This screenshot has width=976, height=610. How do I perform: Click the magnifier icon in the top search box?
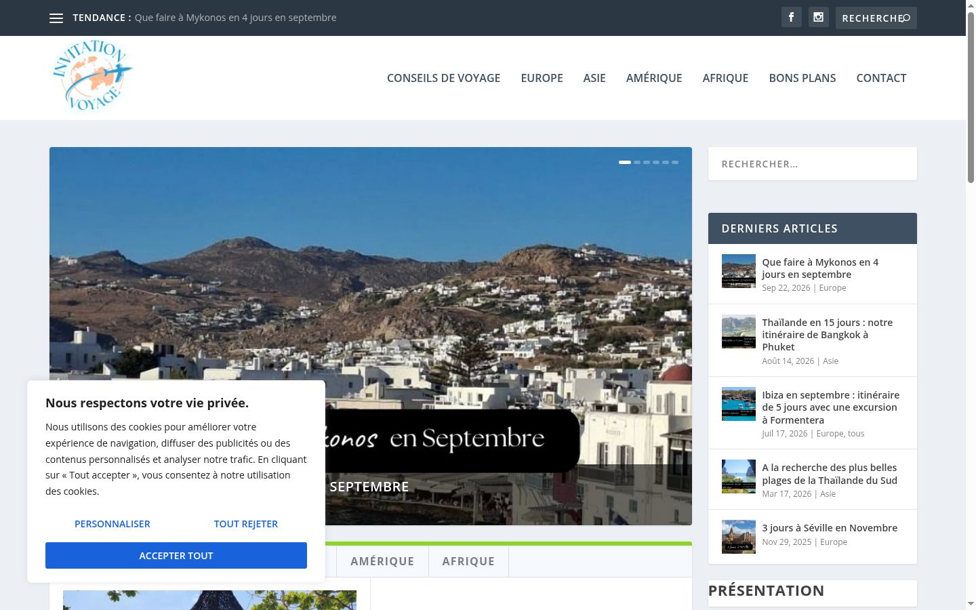[x=906, y=18]
